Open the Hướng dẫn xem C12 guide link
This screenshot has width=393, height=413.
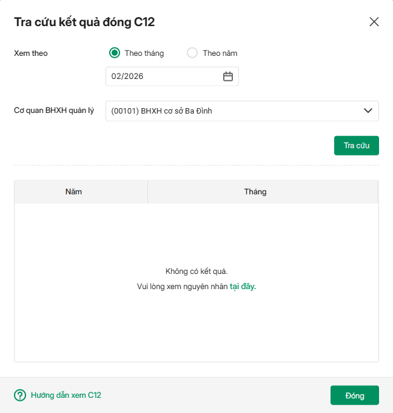(x=65, y=395)
